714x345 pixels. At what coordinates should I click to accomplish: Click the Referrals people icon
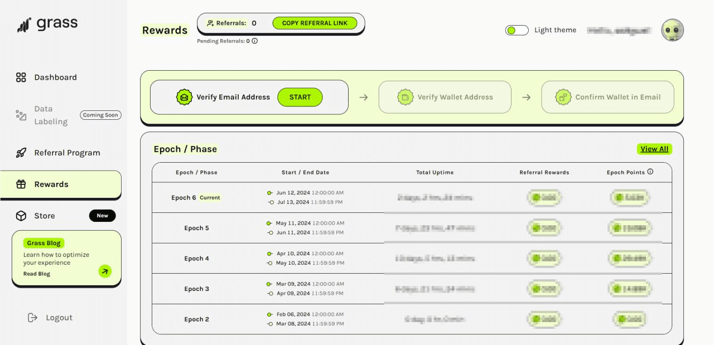210,23
